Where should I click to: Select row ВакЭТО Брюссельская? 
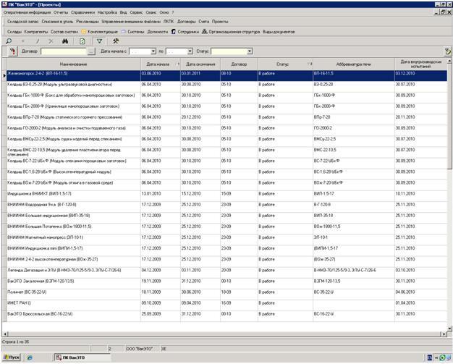click(226, 316)
